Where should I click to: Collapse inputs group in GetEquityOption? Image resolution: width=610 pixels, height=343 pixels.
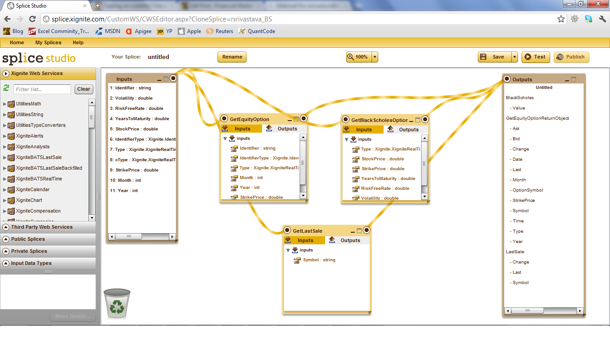pyautogui.click(x=225, y=139)
